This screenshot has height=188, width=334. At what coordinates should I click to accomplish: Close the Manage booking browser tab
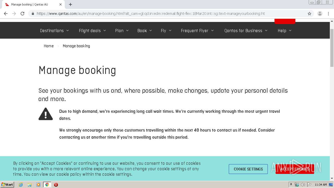tap(61, 4)
